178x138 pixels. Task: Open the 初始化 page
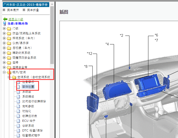27,111
